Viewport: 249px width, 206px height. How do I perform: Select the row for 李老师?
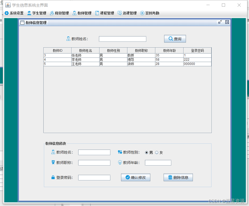pos(127,60)
